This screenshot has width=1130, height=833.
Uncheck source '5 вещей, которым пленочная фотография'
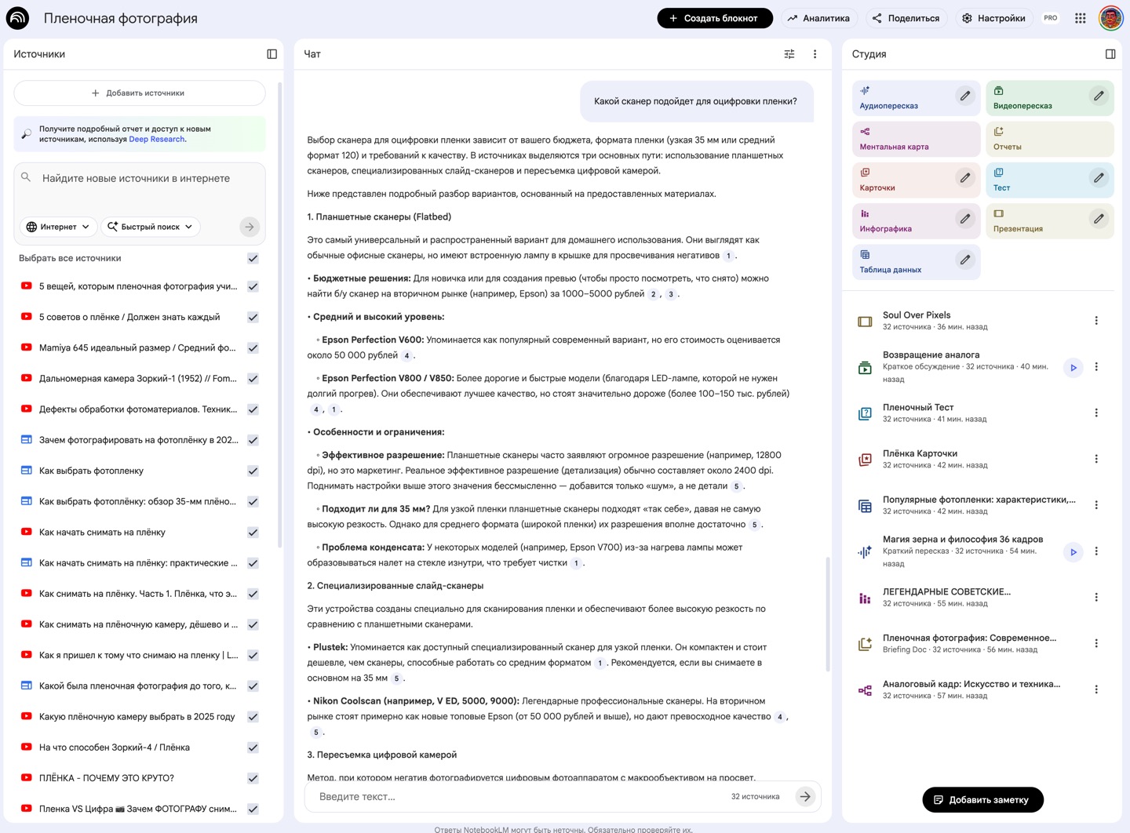[x=253, y=286]
